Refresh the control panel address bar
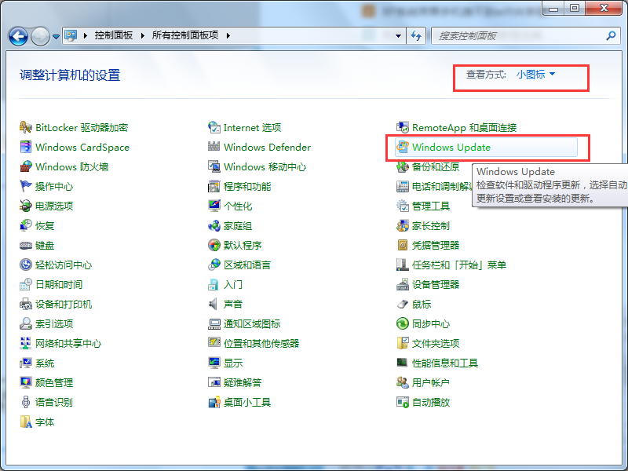The image size is (628, 471). pos(417,35)
